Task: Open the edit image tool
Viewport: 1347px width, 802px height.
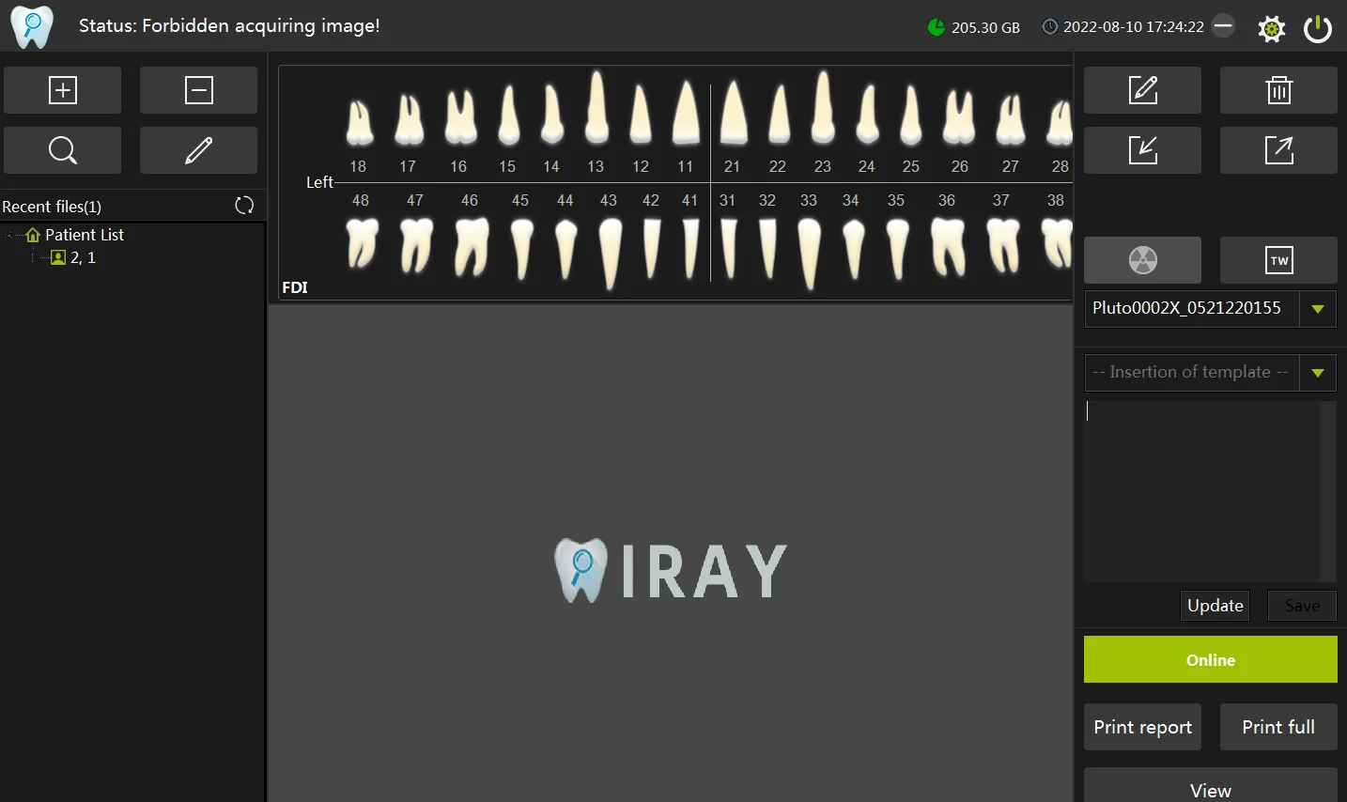Action: 1142,90
